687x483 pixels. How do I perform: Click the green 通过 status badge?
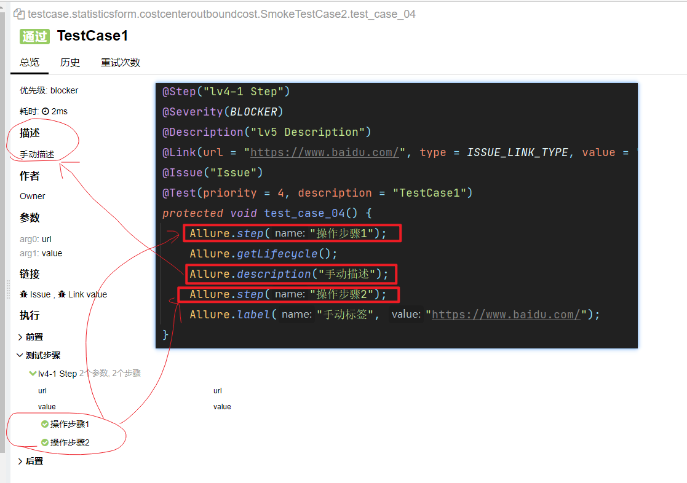(x=34, y=37)
